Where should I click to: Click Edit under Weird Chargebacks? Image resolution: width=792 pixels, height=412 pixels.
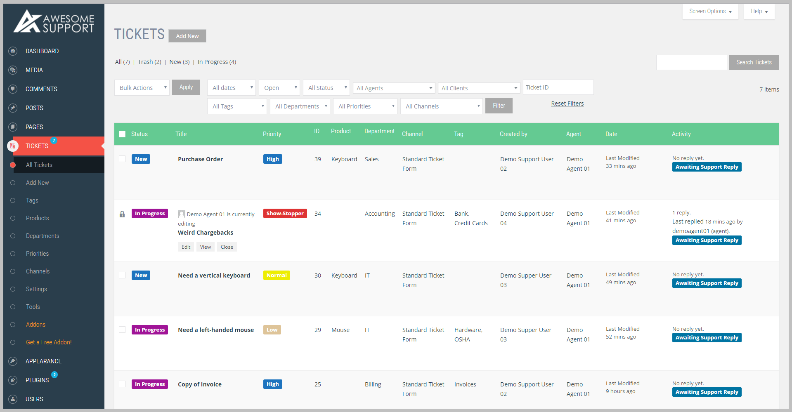(186, 247)
